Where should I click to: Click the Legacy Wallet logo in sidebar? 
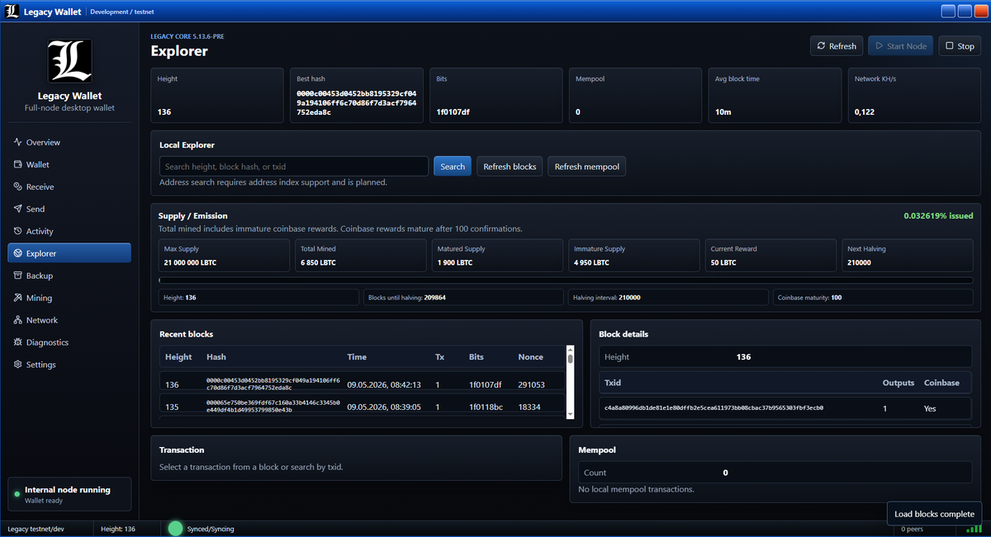click(69, 61)
